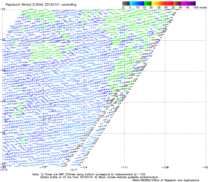Click the green 15-20 knots legend swatch
Viewport: 208px width, 182px height.
pos(148,3)
